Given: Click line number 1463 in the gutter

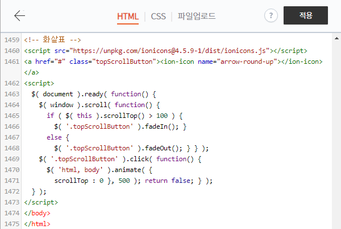Looking at the screenshot, I should (x=12, y=94).
